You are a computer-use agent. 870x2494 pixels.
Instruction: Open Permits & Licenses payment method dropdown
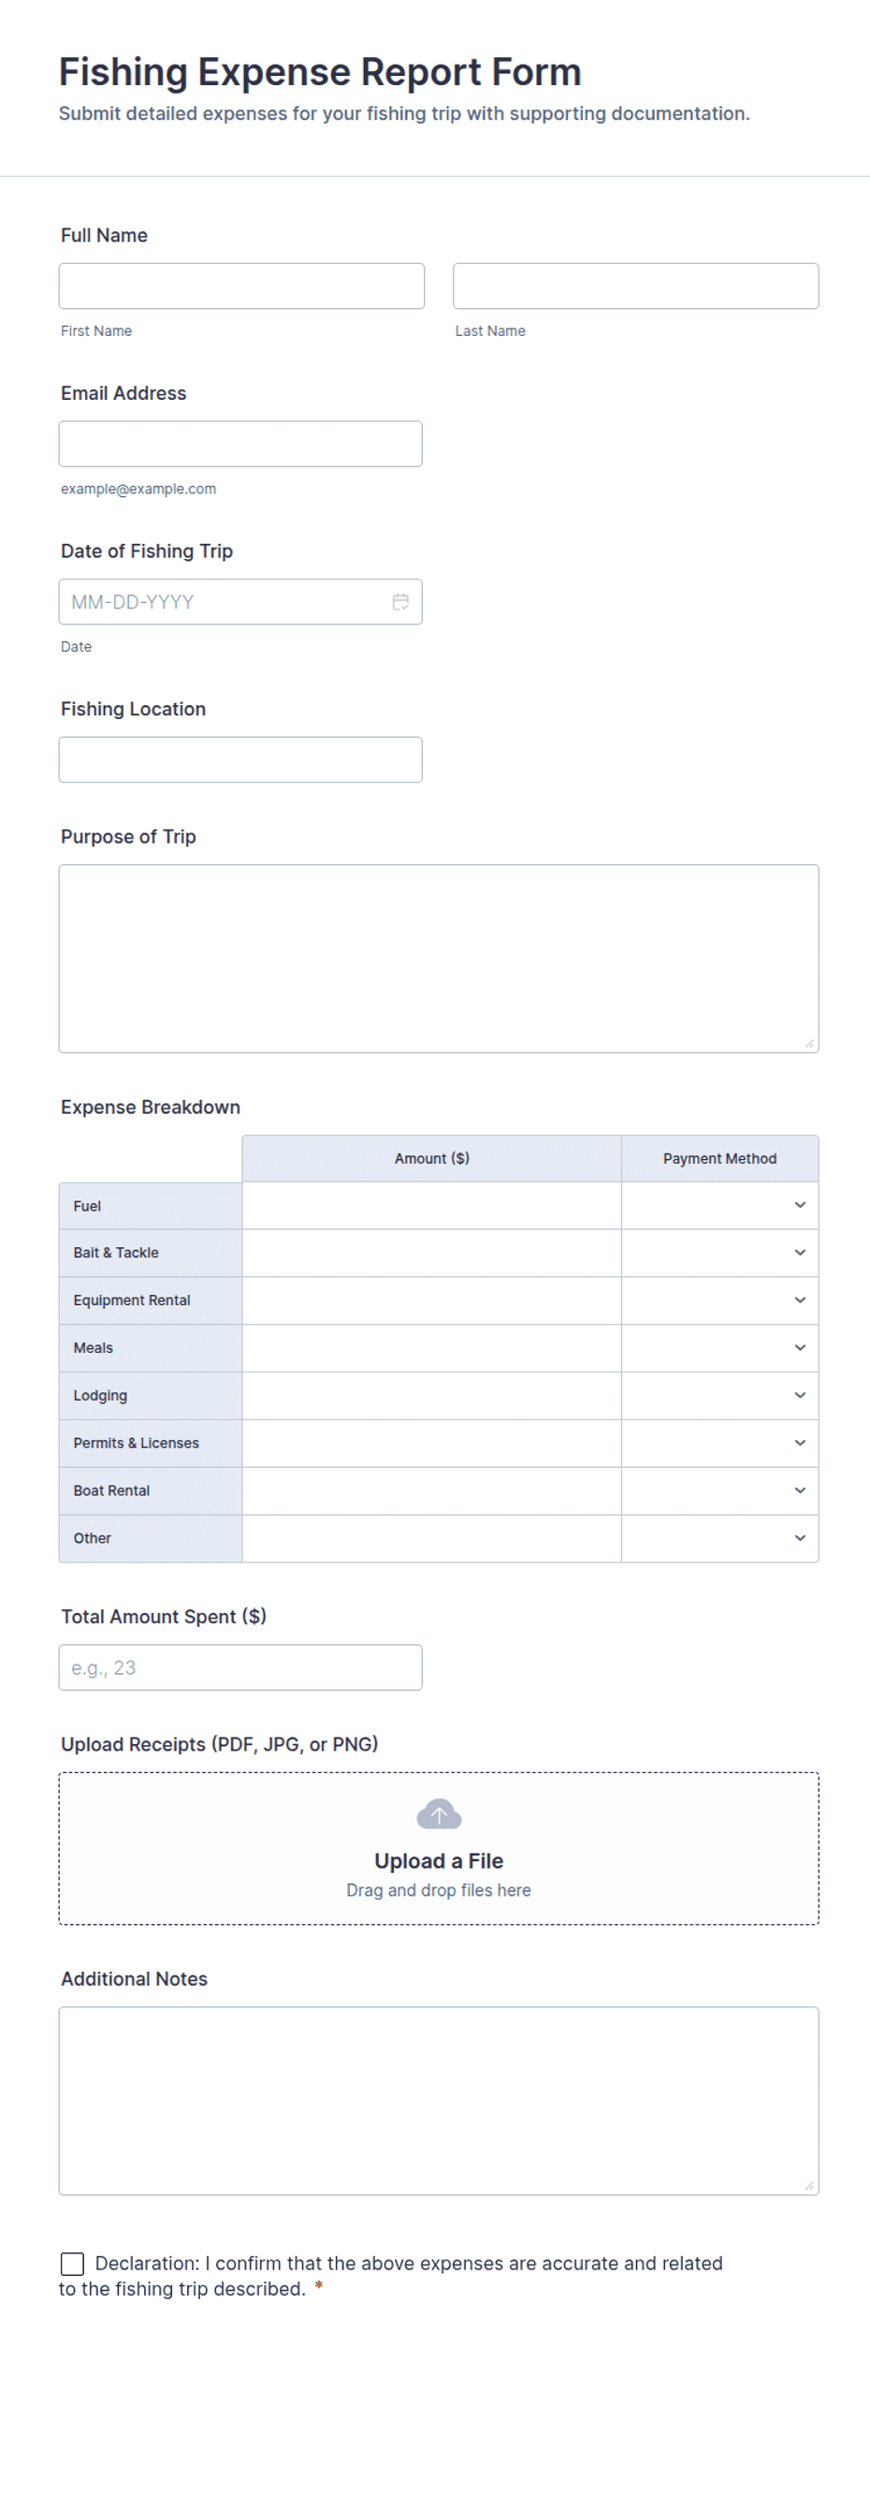pyautogui.click(x=719, y=1443)
